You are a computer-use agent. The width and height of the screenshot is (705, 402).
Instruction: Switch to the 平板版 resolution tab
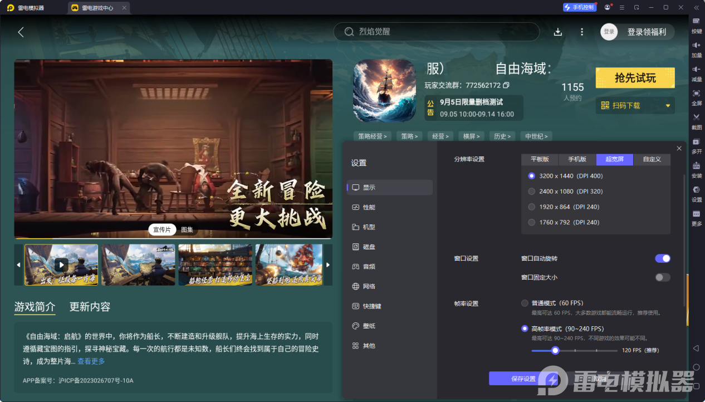tap(540, 159)
